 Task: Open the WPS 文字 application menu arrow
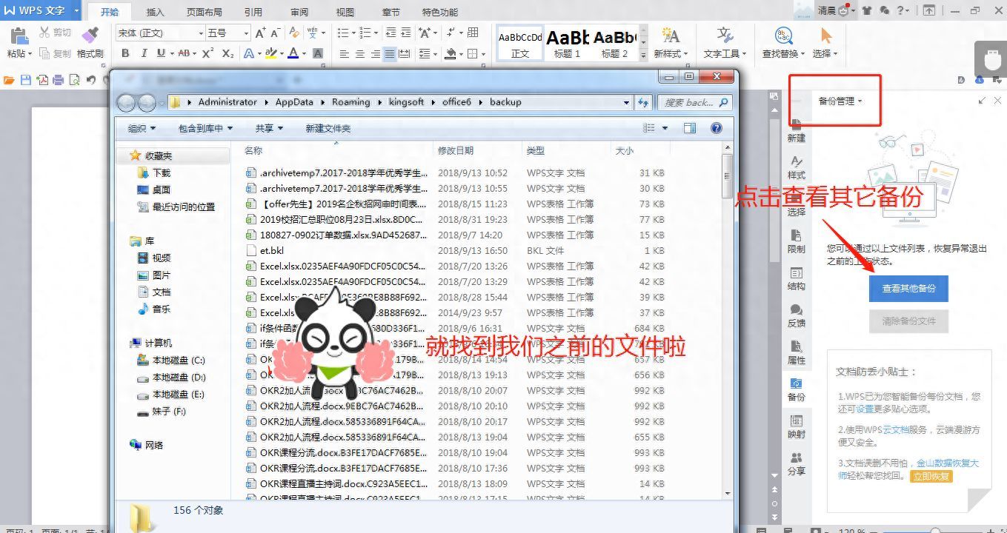pos(76,11)
